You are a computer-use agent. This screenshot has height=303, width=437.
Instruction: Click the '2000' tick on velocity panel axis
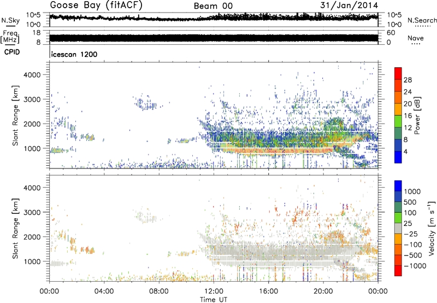coord(32,237)
